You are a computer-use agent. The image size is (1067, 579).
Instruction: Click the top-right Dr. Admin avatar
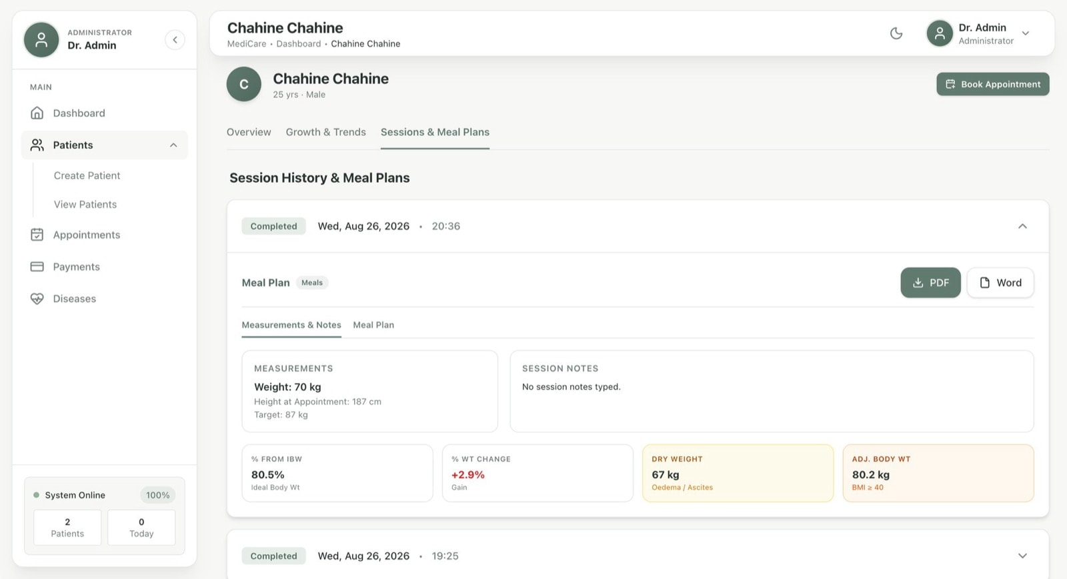click(x=940, y=33)
